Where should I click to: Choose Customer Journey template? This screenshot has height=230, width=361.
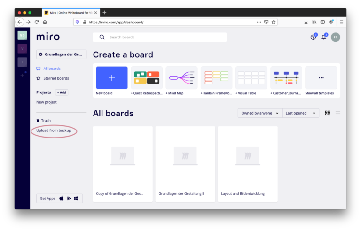286,78
